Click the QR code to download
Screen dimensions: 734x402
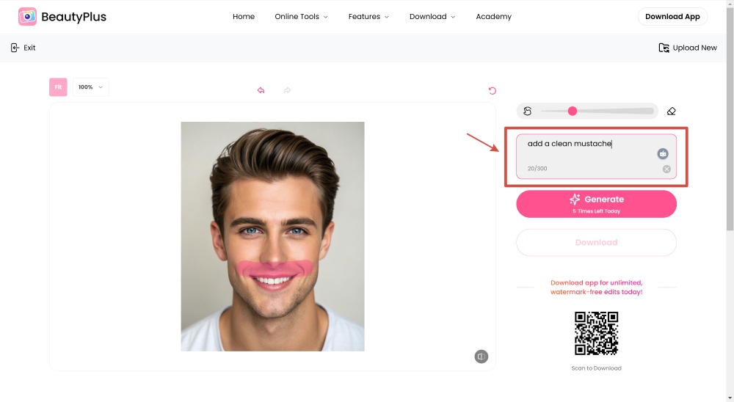tap(596, 333)
